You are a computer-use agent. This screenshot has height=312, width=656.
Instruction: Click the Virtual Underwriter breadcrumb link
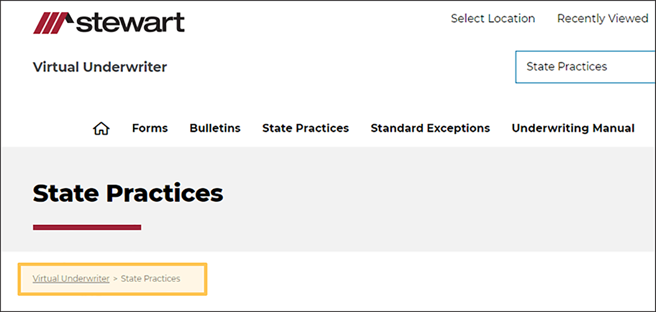71,279
